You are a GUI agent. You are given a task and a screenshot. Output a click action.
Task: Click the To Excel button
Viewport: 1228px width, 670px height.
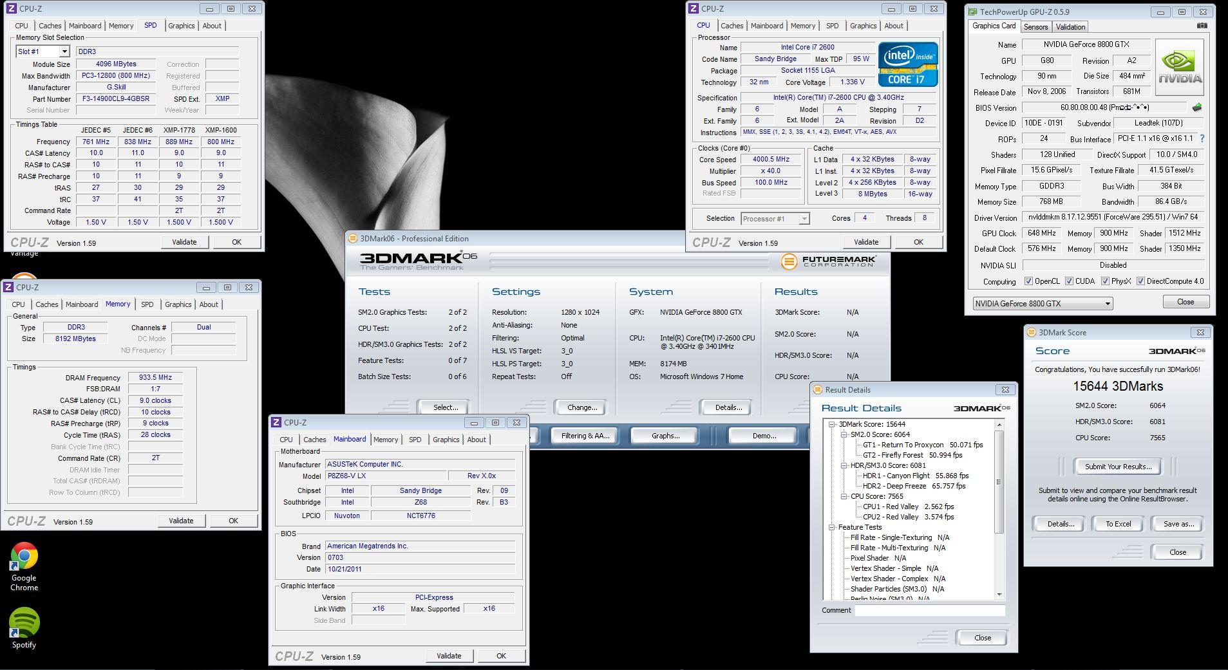pyautogui.click(x=1118, y=524)
